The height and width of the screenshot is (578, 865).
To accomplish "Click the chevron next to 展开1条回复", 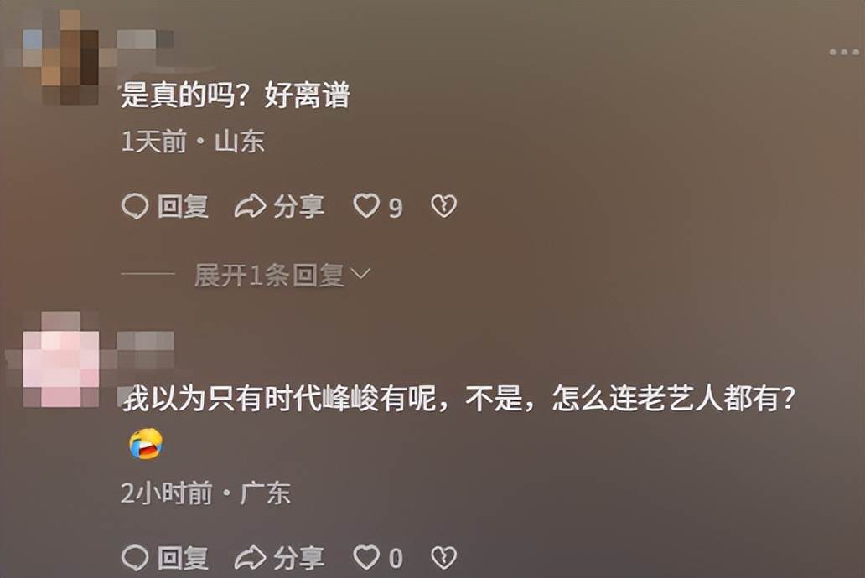I will point(360,274).
